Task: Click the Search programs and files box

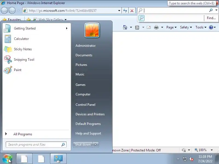Action: [x=36, y=145]
